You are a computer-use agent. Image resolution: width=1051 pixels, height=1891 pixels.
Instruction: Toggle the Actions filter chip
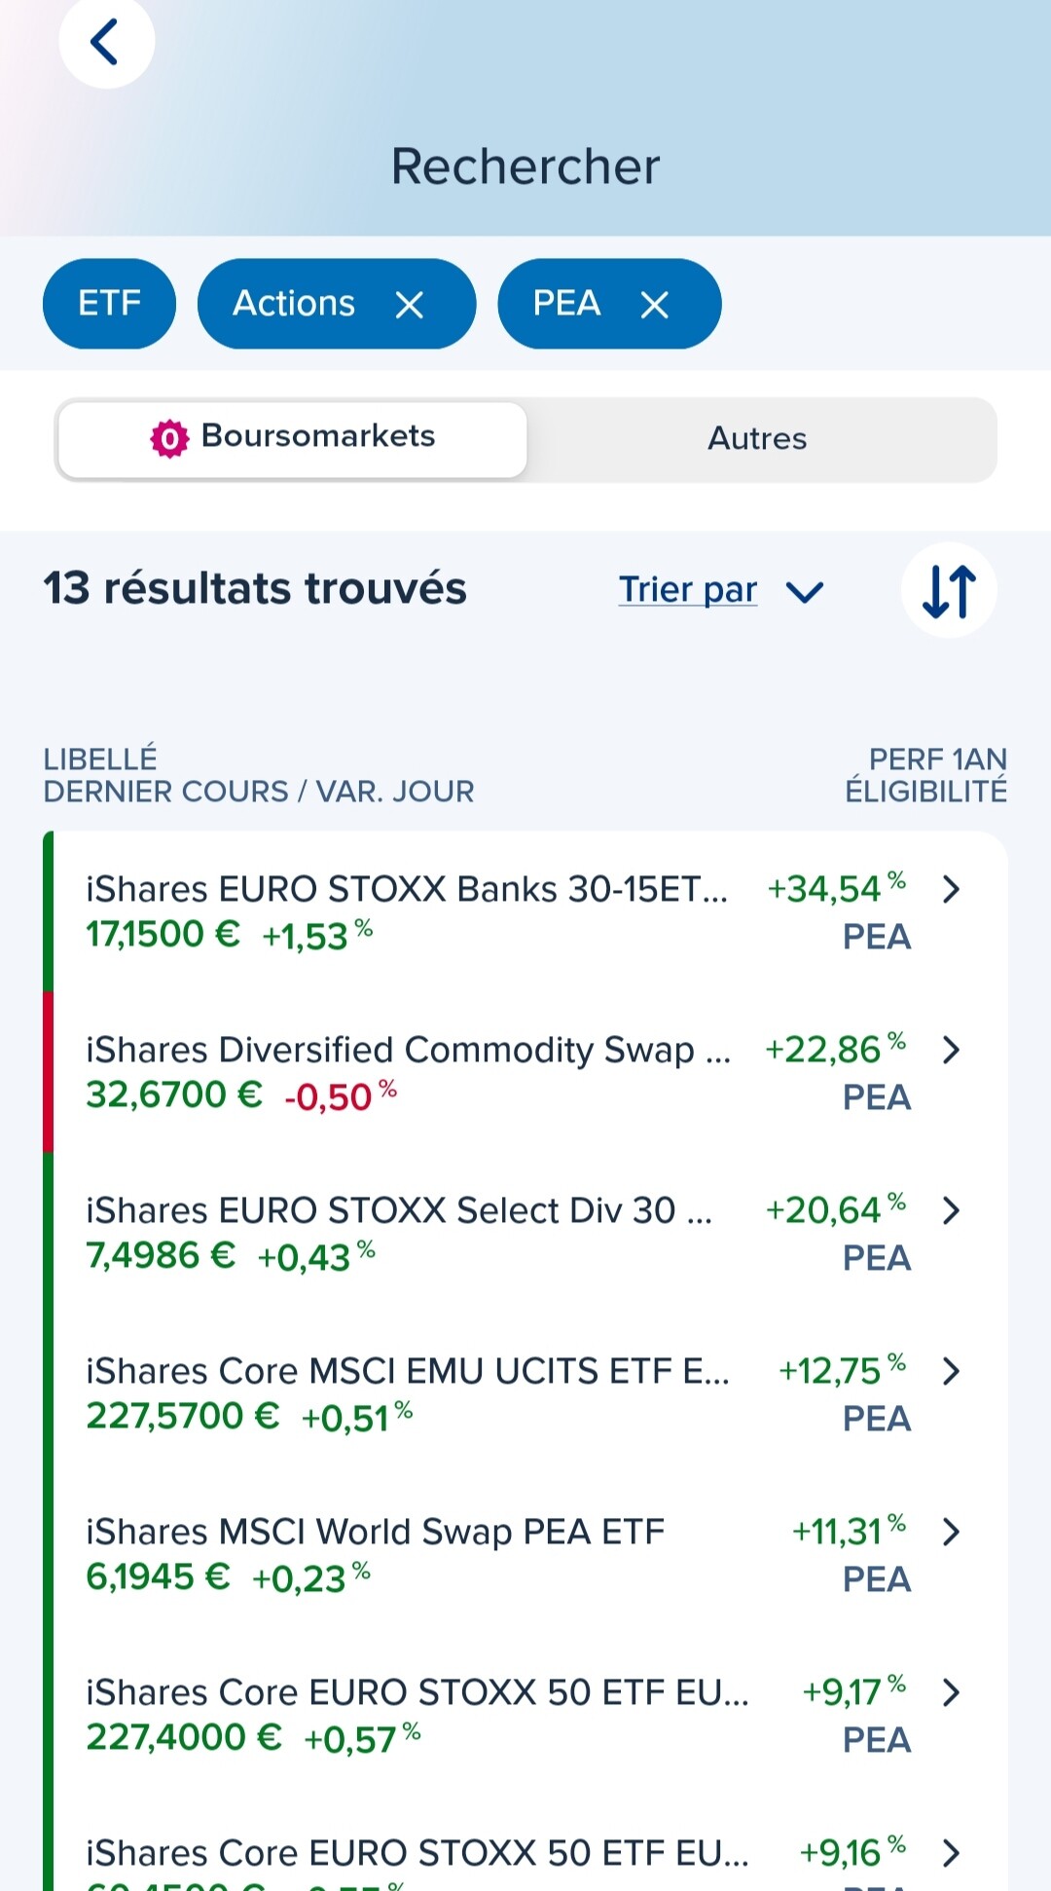(294, 304)
